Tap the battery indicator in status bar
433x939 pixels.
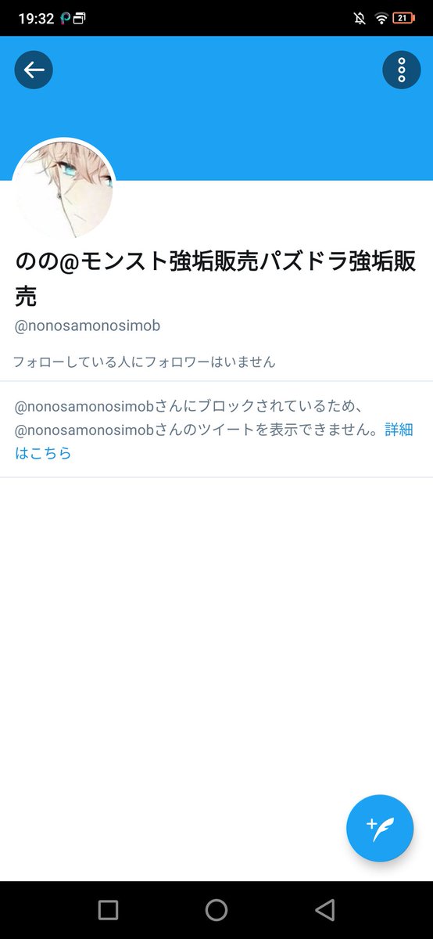tap(403, 17)
